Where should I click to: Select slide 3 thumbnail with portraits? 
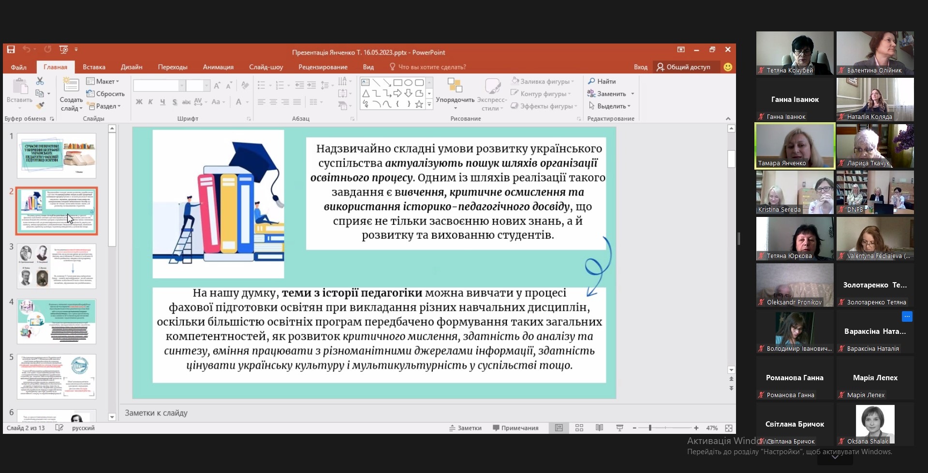(x=57, y=266)
